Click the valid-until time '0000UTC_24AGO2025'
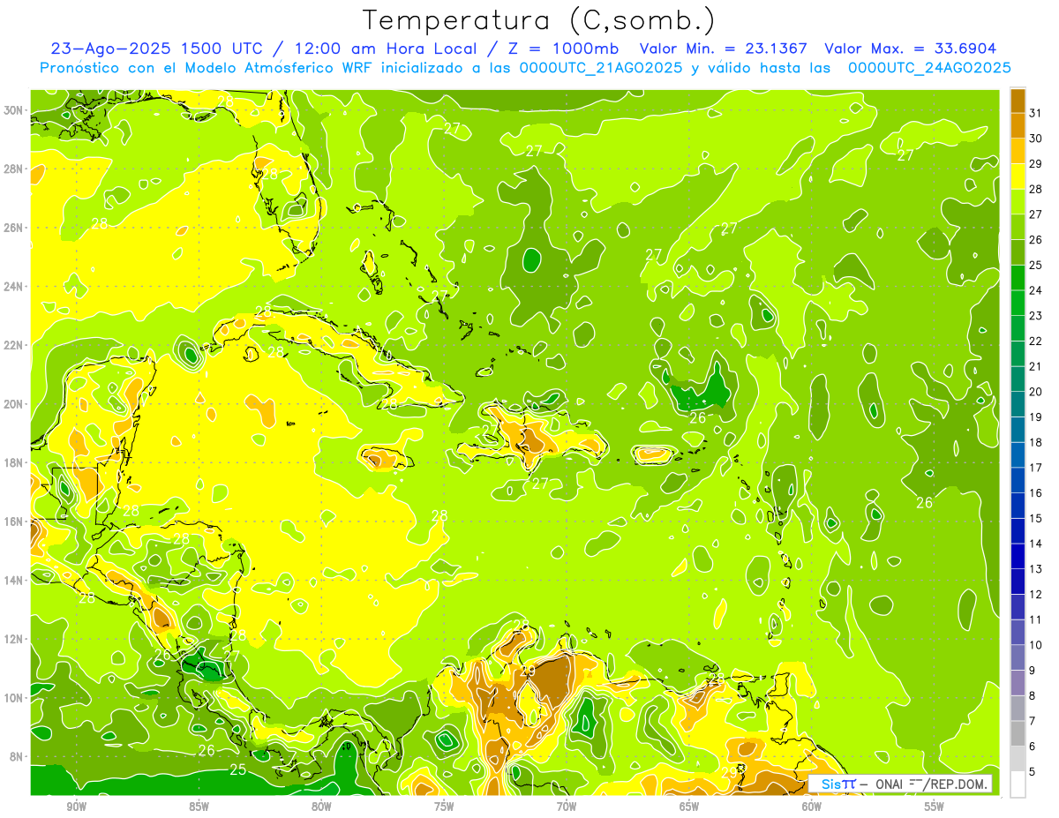 [929, 68]
